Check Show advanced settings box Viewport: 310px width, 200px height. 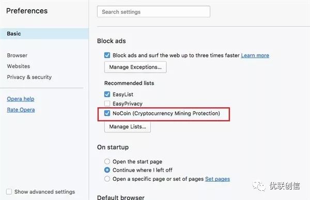[x=9, y=192]
